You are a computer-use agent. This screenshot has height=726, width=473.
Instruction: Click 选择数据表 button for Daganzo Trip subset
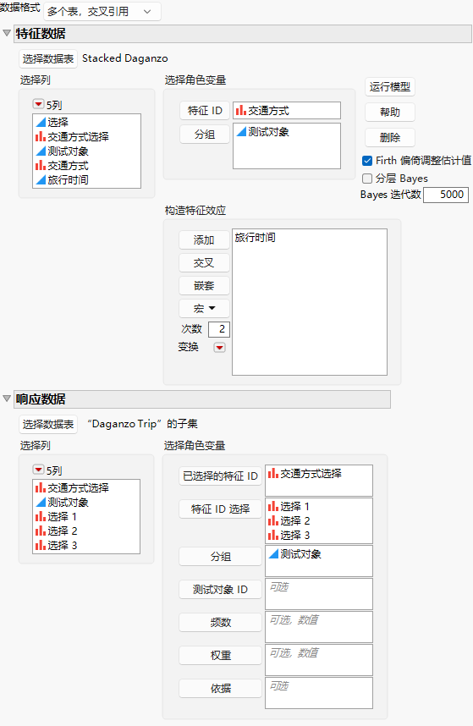point(48,424)
